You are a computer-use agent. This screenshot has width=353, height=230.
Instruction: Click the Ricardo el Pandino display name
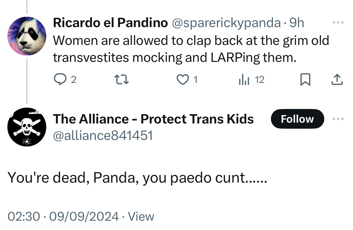pos(110,23)
